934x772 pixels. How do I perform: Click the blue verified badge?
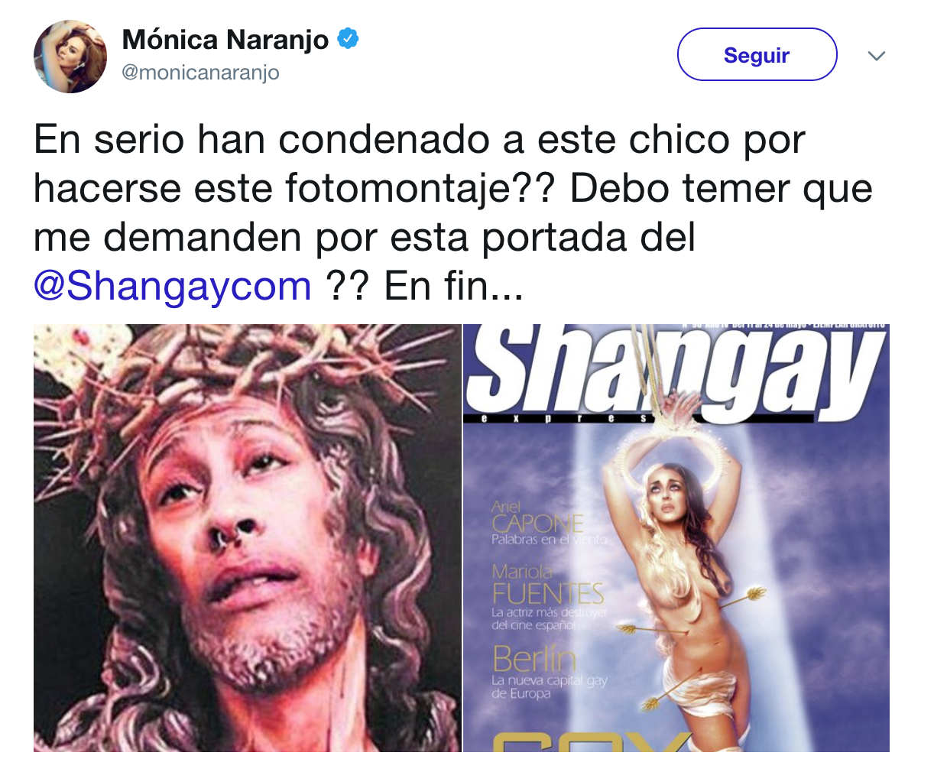[349, 39]
